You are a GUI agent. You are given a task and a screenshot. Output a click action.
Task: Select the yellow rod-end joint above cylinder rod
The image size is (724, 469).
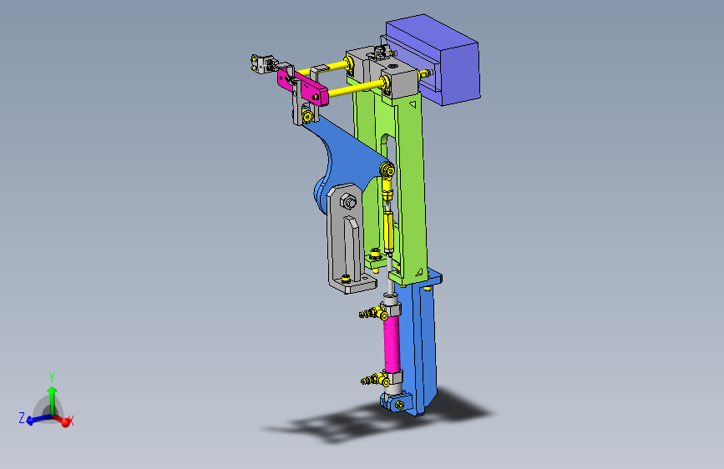click(x=387, y=179)
